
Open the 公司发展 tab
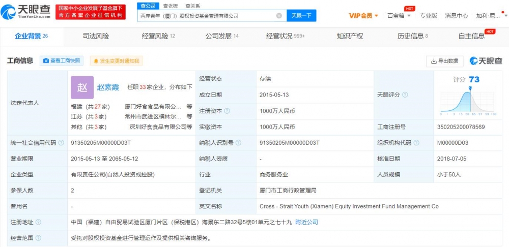click(x=222, y=36)
